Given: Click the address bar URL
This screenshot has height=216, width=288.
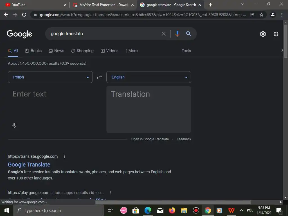Looking at the screenshot, I should (143, 15).
